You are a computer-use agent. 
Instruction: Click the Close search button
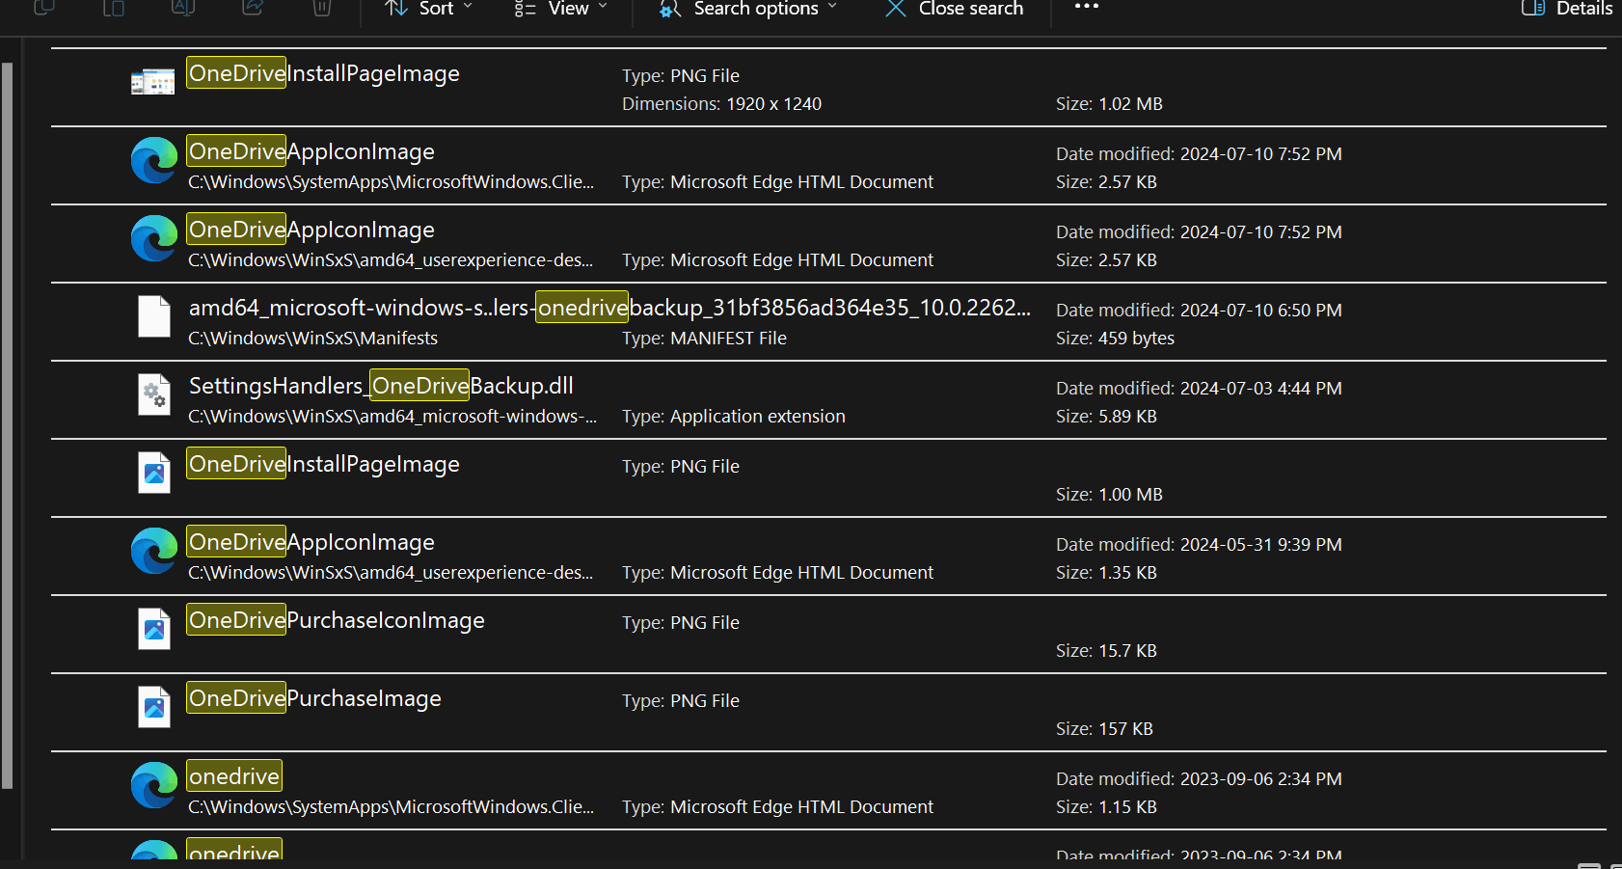(954, 9)
